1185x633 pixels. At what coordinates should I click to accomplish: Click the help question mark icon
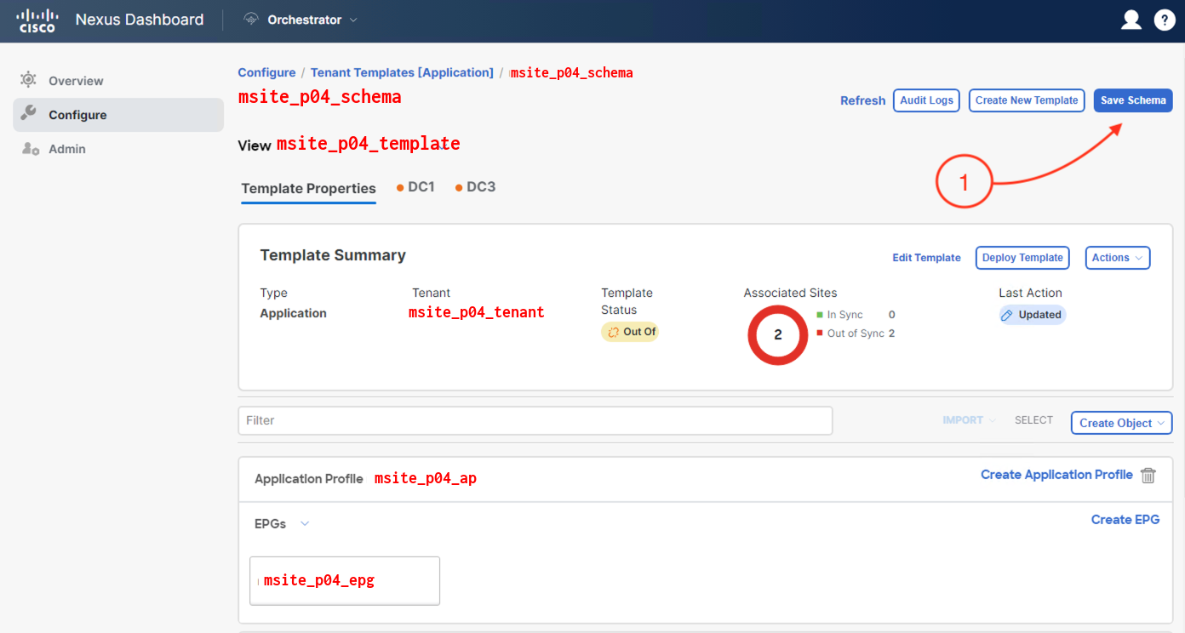tap(1164, 20)
